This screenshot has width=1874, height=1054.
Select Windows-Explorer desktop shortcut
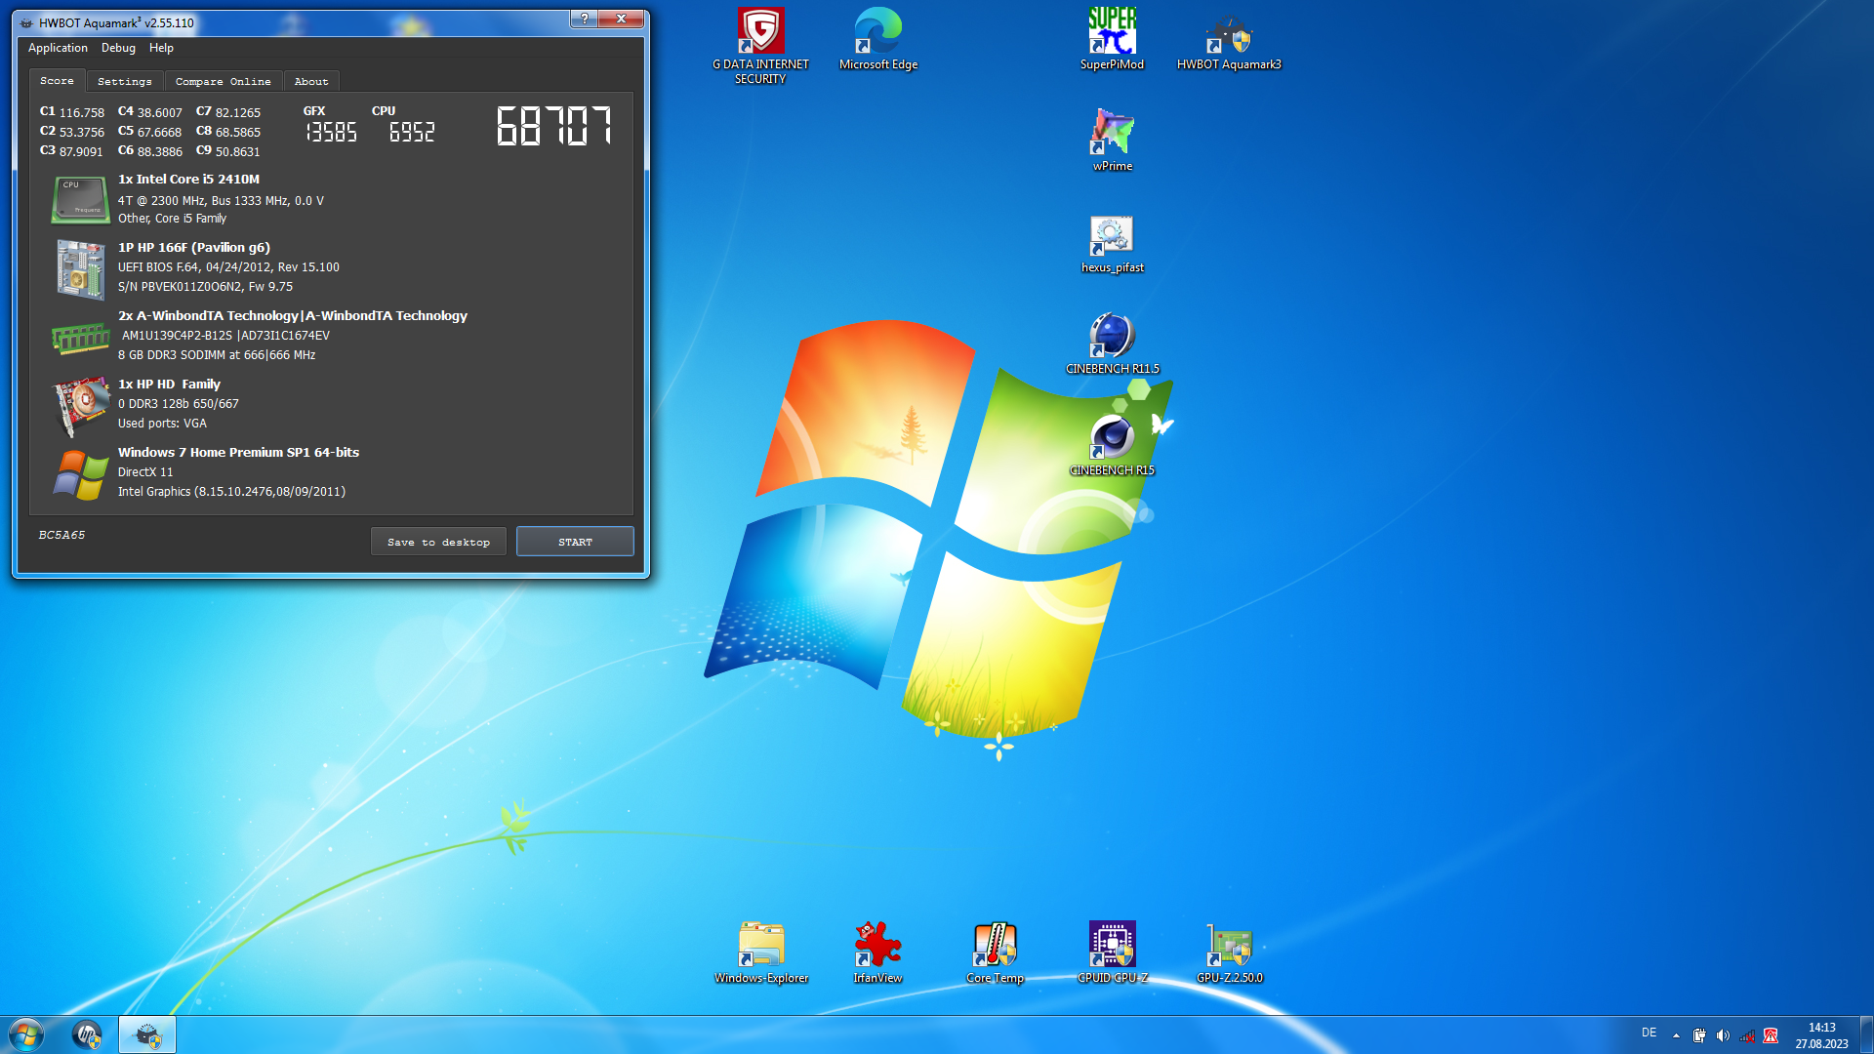760,953
